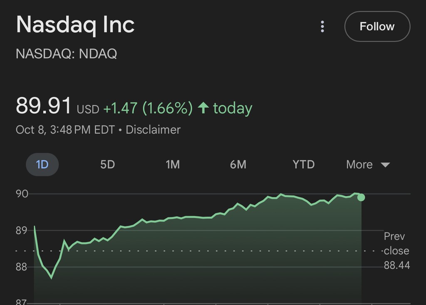This screenshot has width=426, height=305.
Task: Show the 1M price chart
Action: (173, 164)
